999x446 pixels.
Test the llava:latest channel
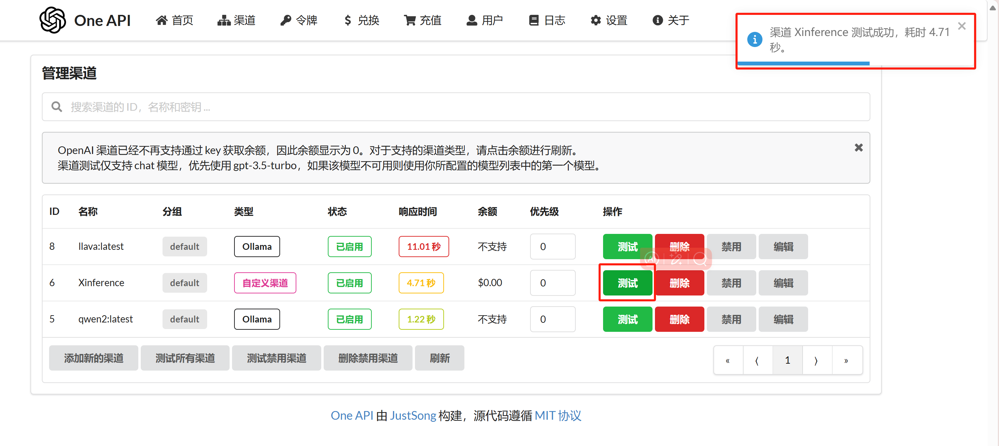tap(627, 246)
